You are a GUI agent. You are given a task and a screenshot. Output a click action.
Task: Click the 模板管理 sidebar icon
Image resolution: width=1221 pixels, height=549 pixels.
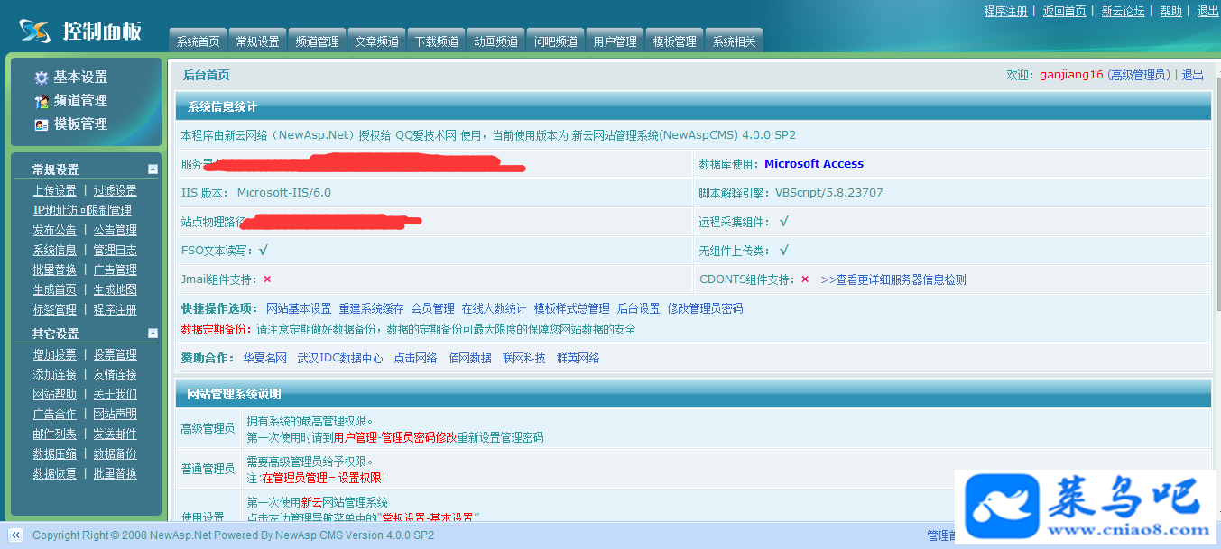(41, 125)
